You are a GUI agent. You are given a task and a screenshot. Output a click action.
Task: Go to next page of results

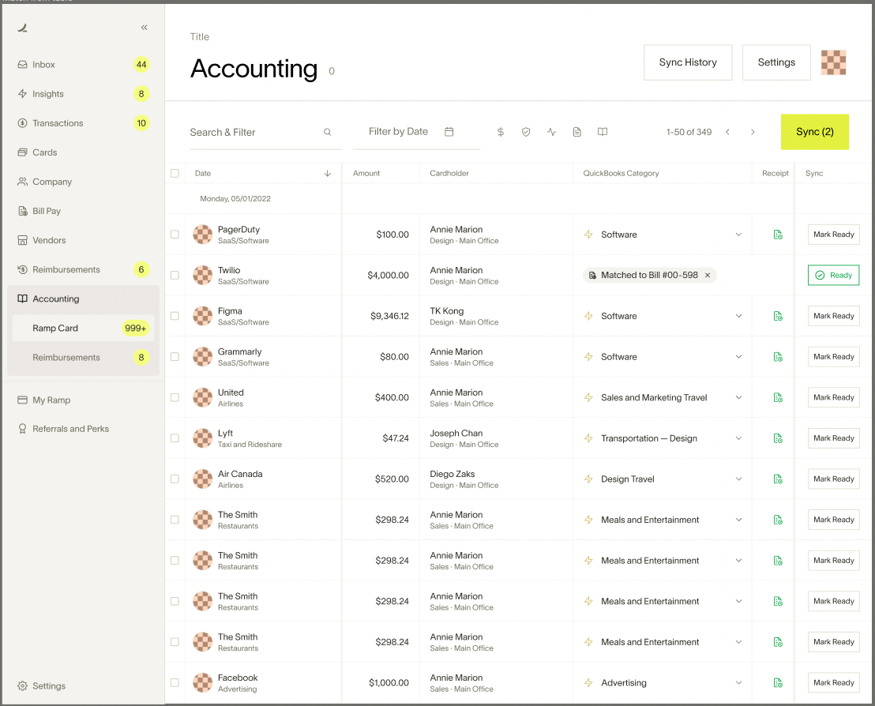(x=753, y=132)
